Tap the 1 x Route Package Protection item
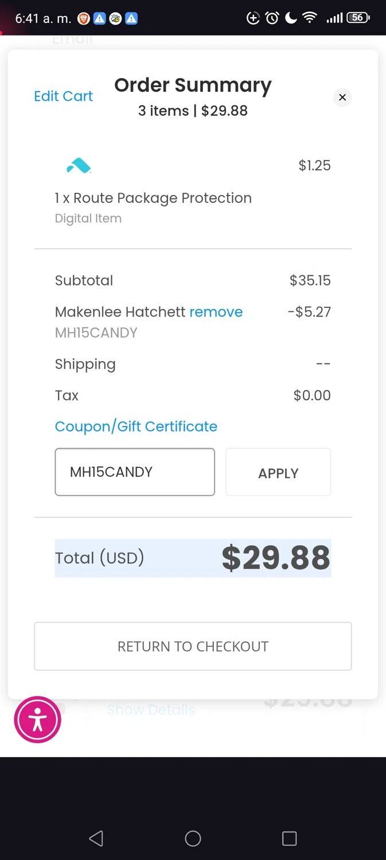 [x=153, y=198]
